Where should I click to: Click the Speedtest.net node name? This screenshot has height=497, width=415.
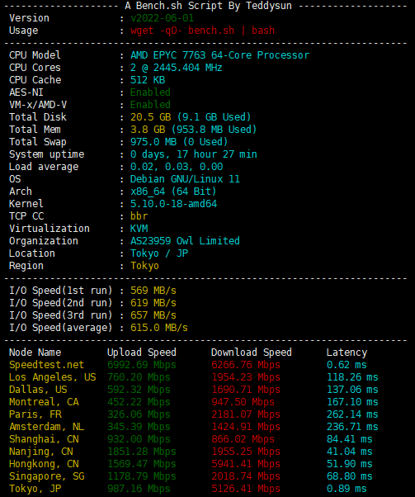[x=46, y=365]
